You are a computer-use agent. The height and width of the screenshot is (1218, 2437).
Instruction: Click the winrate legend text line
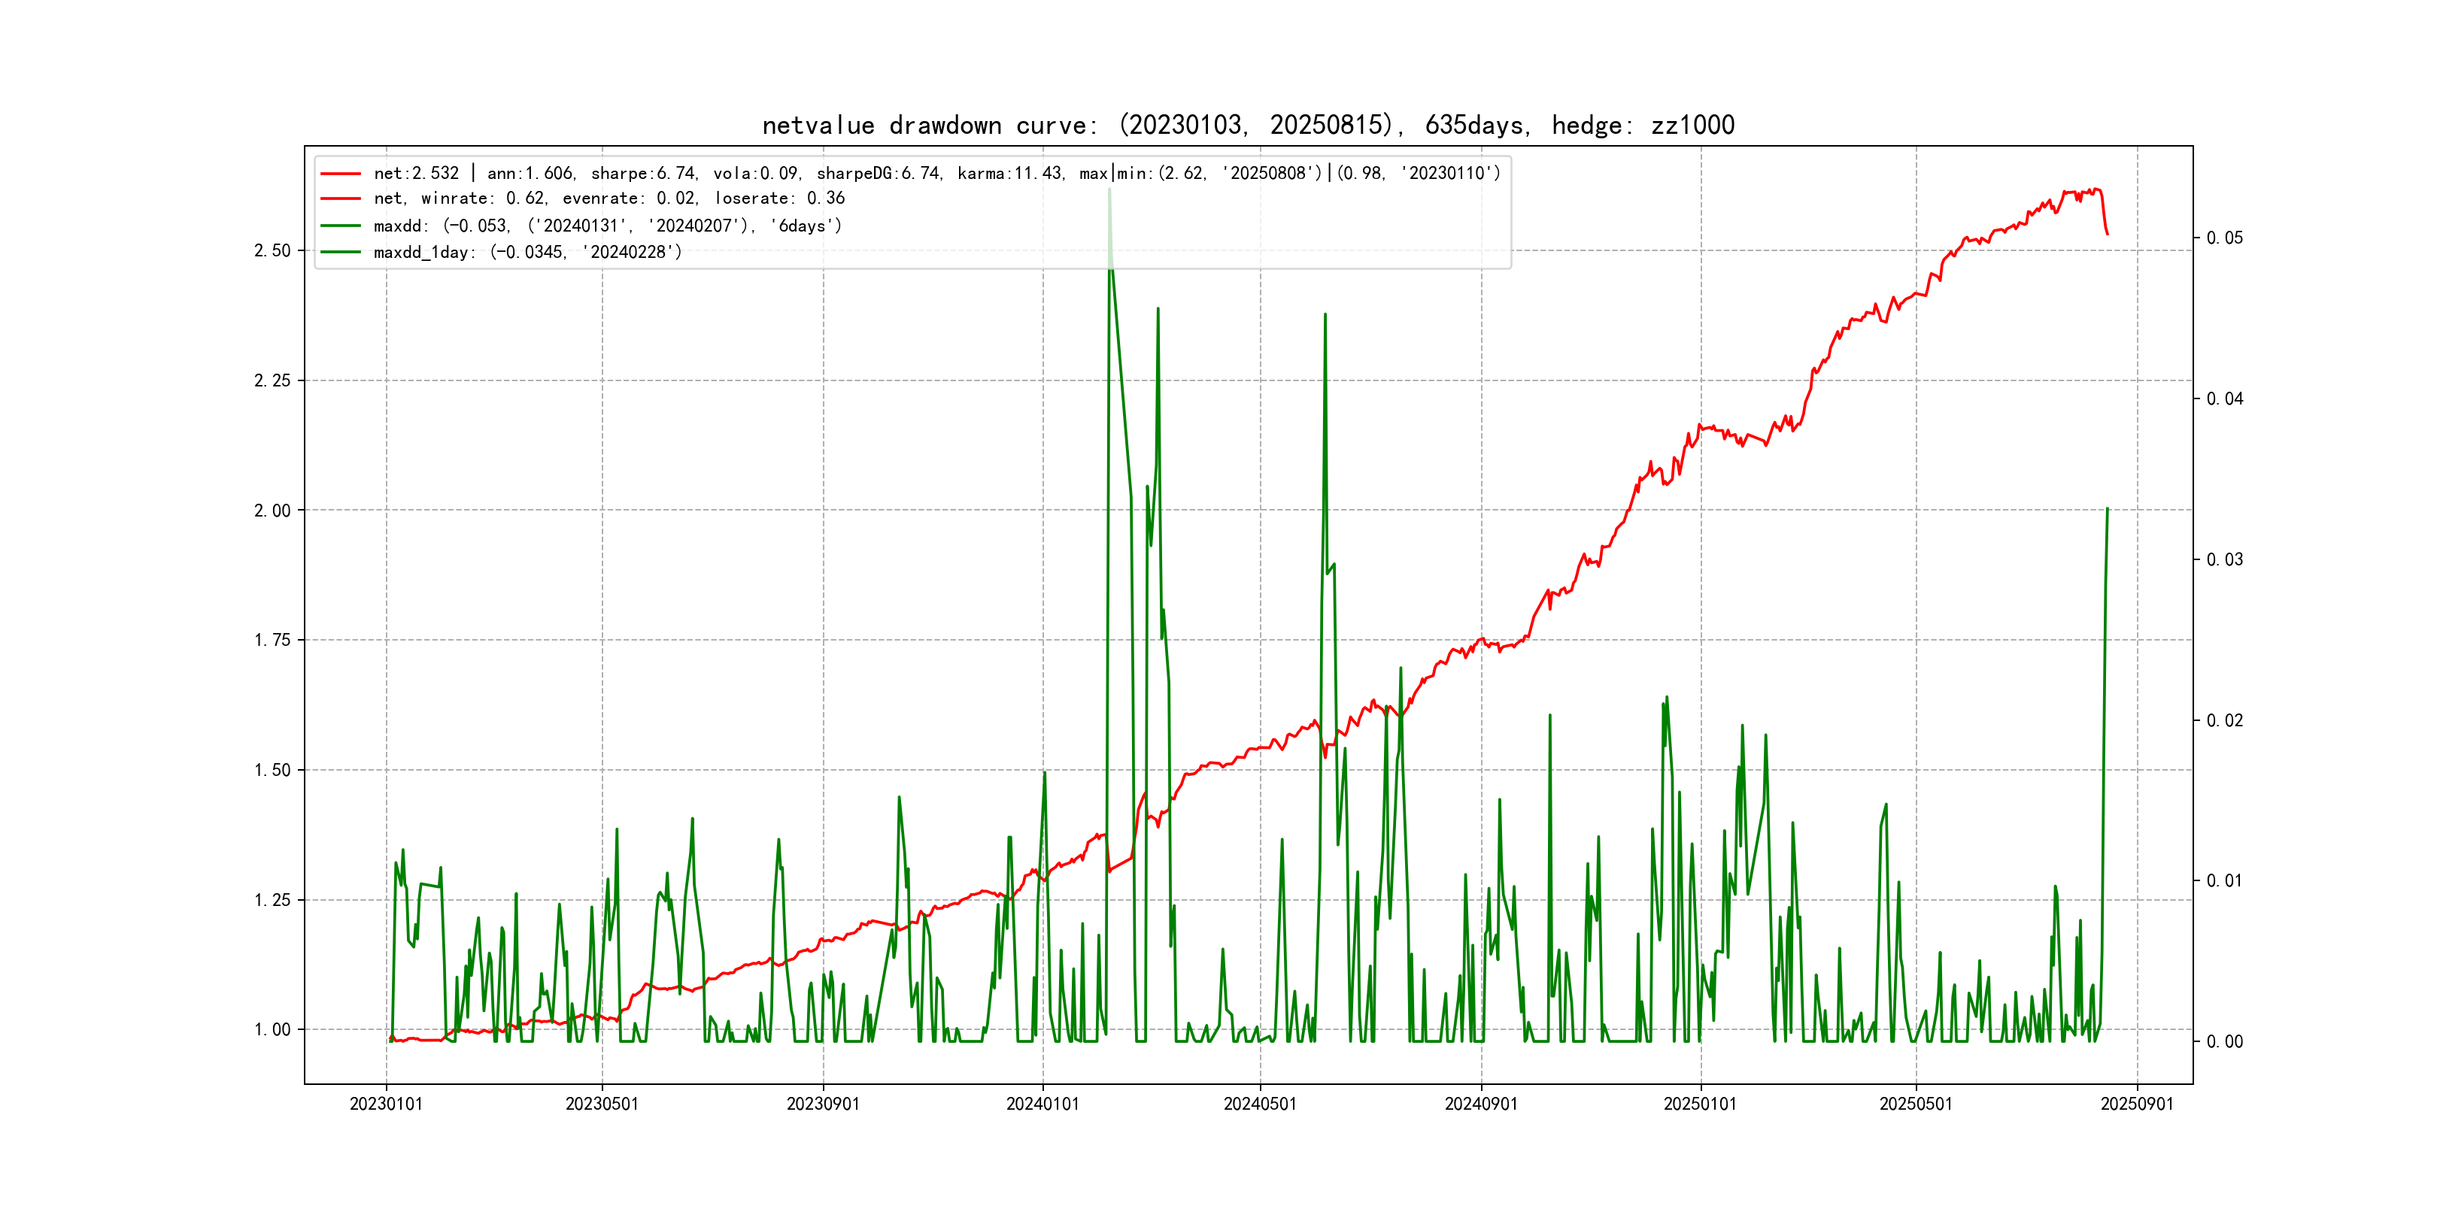tap(608, 198)
